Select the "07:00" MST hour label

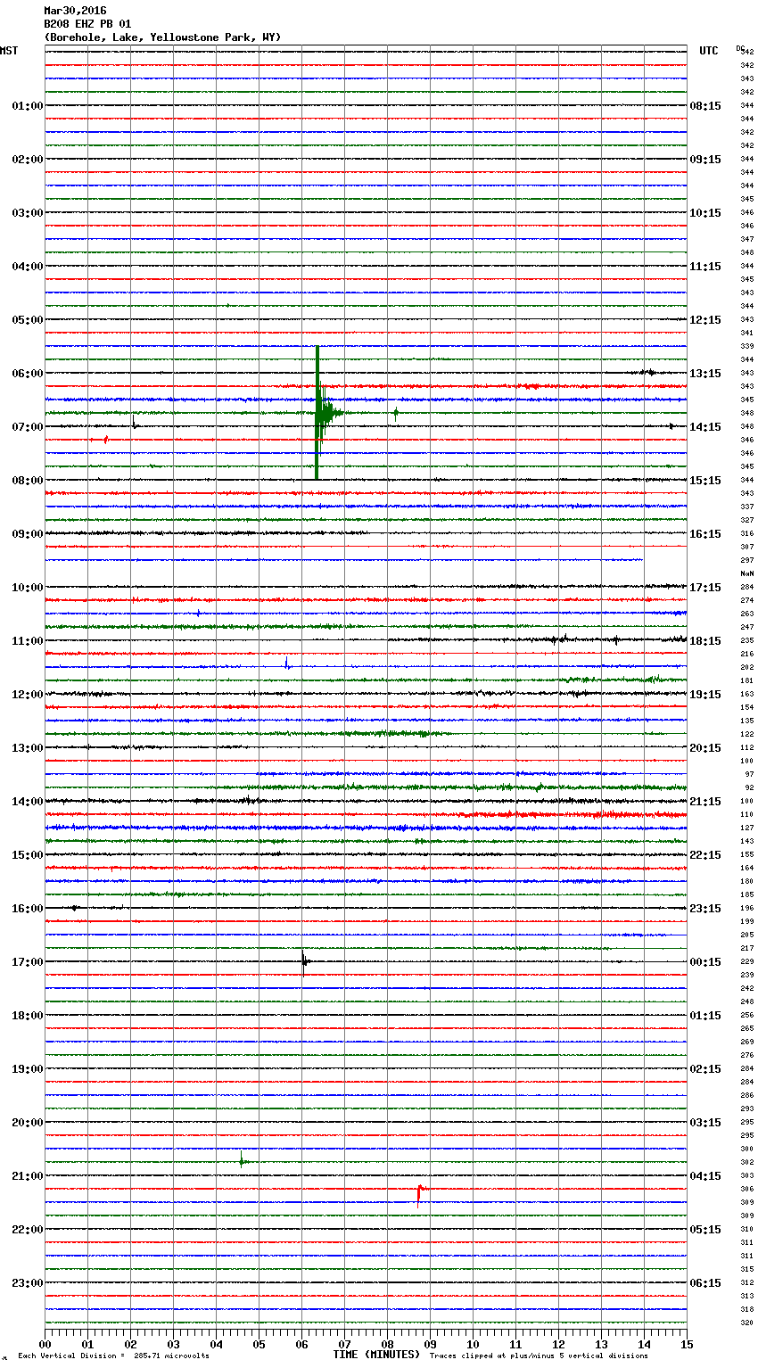28,427
